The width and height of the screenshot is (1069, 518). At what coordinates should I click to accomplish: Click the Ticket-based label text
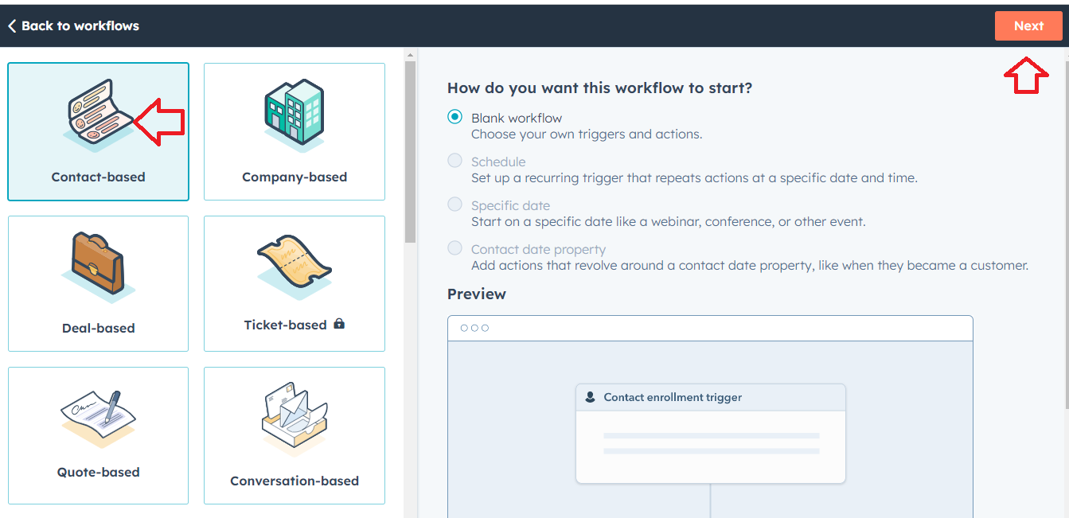point(285,325)
